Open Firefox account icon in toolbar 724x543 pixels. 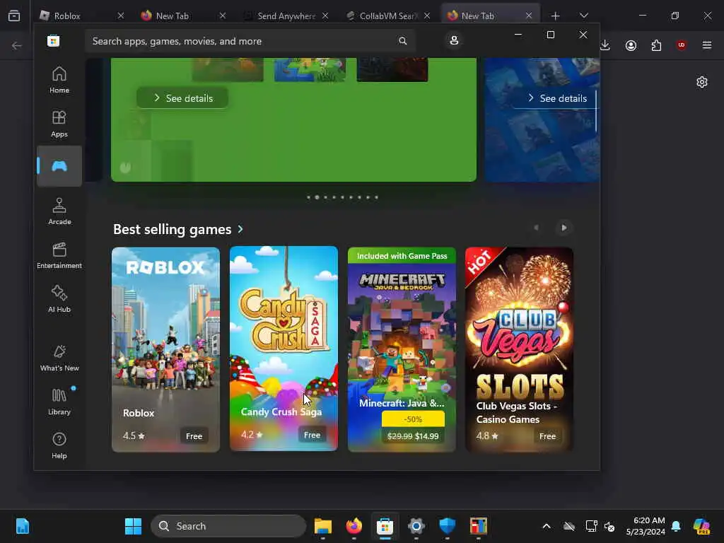pos(631,45)
